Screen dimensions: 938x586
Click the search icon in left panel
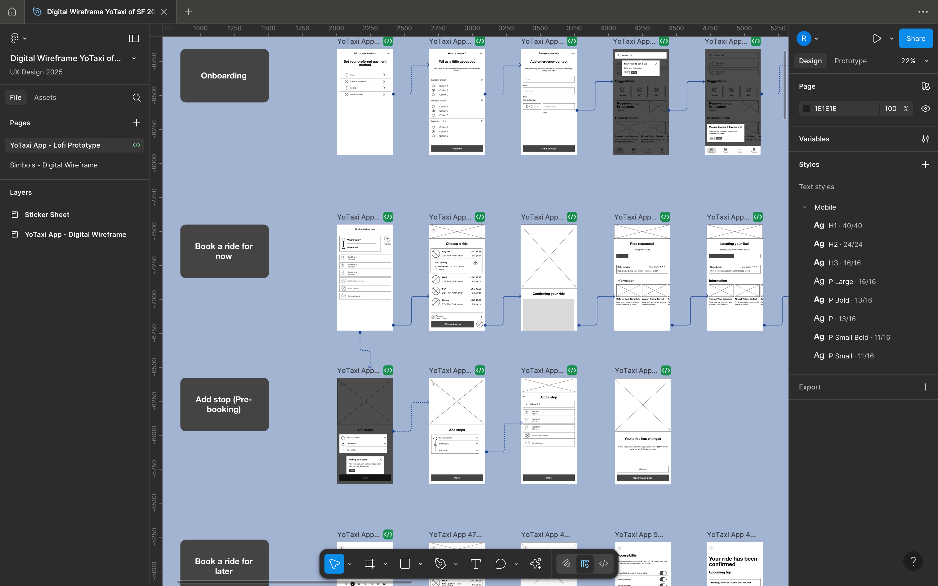136,97
